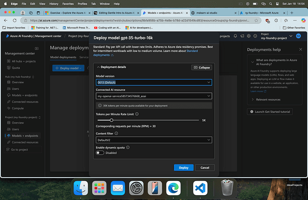Open hub Models + endpoints item
308x200 pixels.
tap(22, 95)
